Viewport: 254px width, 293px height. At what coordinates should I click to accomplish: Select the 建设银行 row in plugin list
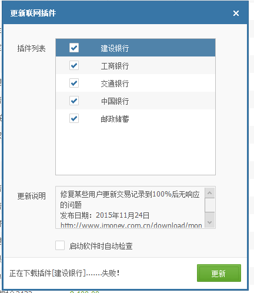click(x=135, y=48)
